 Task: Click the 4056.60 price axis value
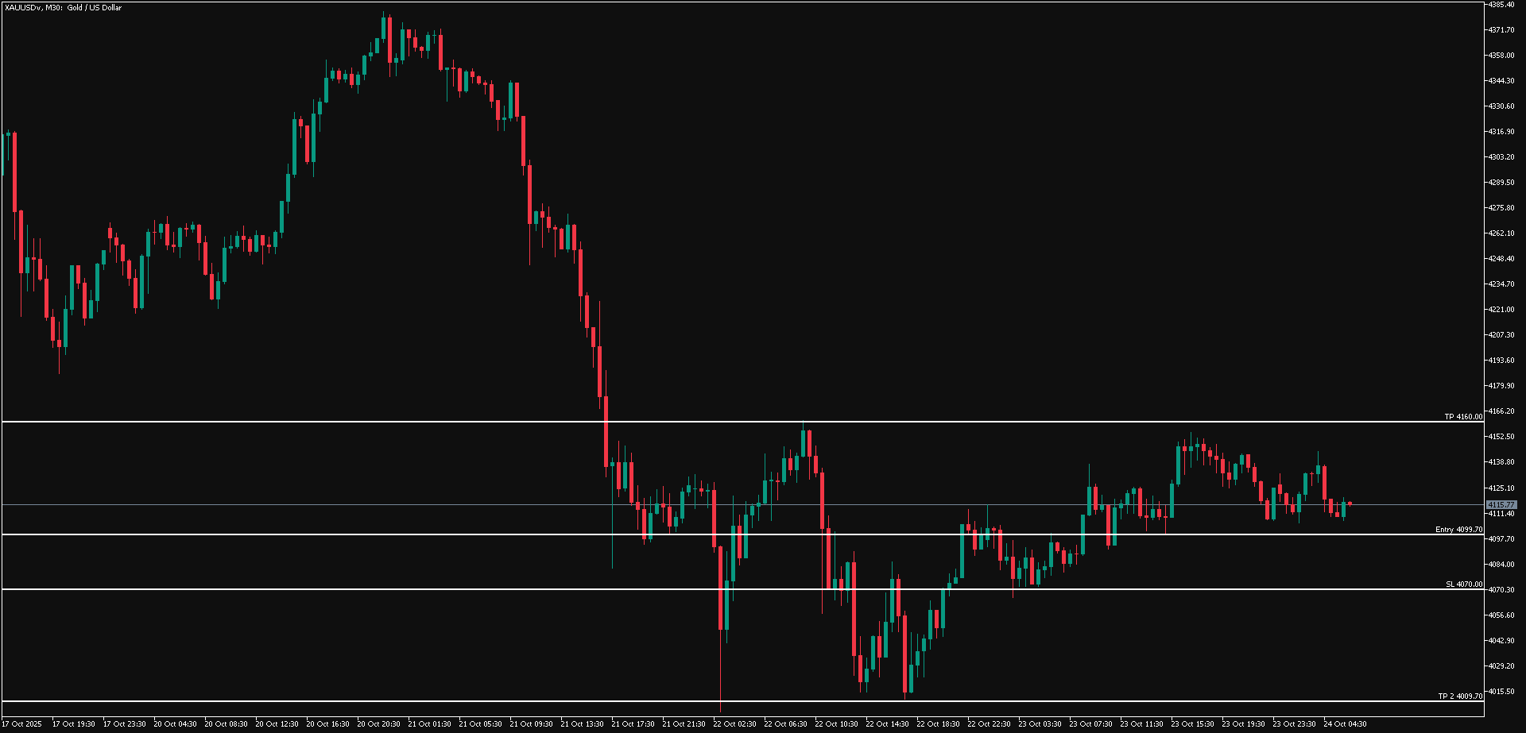tap(1501, 615)
